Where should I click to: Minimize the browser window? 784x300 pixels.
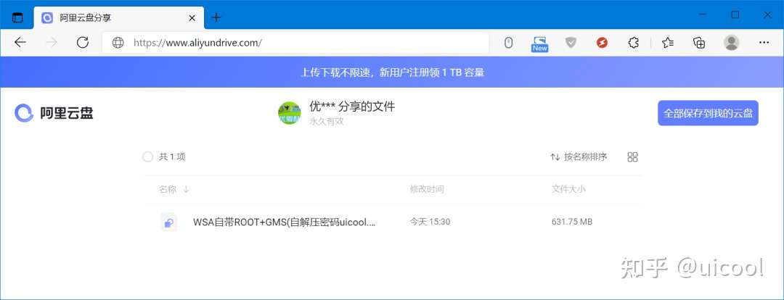point(703,15)
